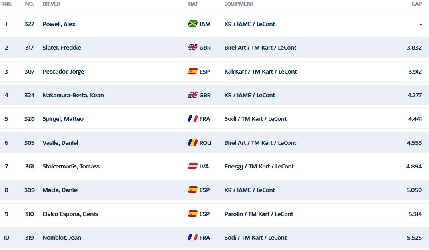This screenshot has width=429, height=250.
Task: Select the French flag next to Spirgel, Matteo
Action: click(x=193, y=118)
